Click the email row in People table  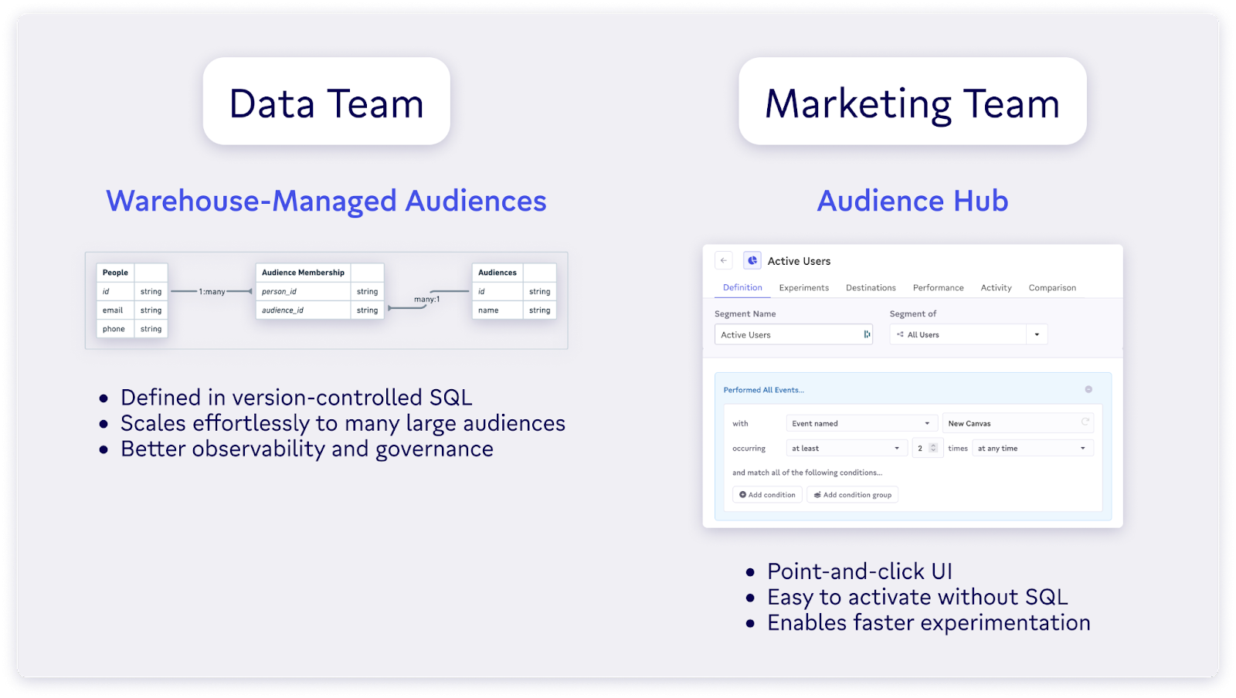(x=132, y=310)
